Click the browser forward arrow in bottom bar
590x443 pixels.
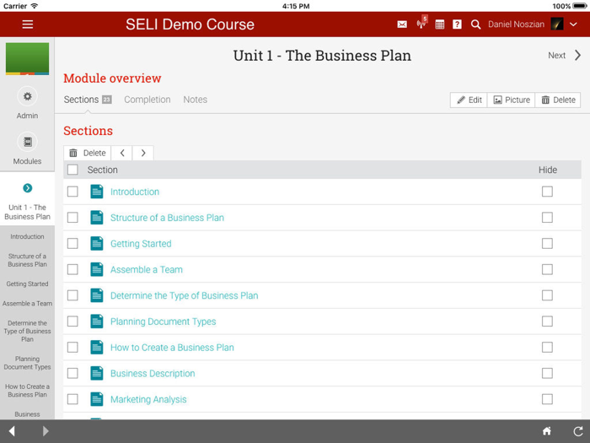pos(46,431)
